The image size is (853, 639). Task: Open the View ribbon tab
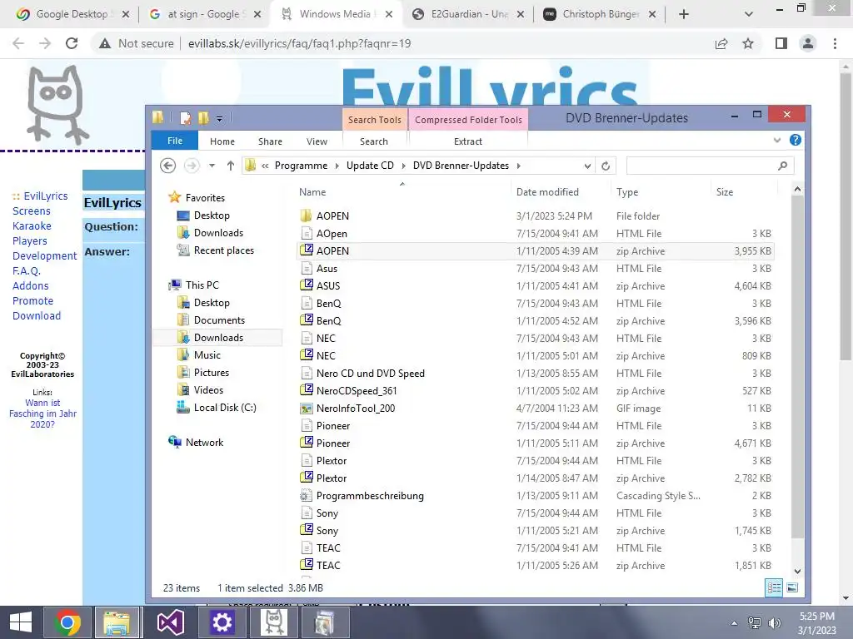[x=317, y=141]
